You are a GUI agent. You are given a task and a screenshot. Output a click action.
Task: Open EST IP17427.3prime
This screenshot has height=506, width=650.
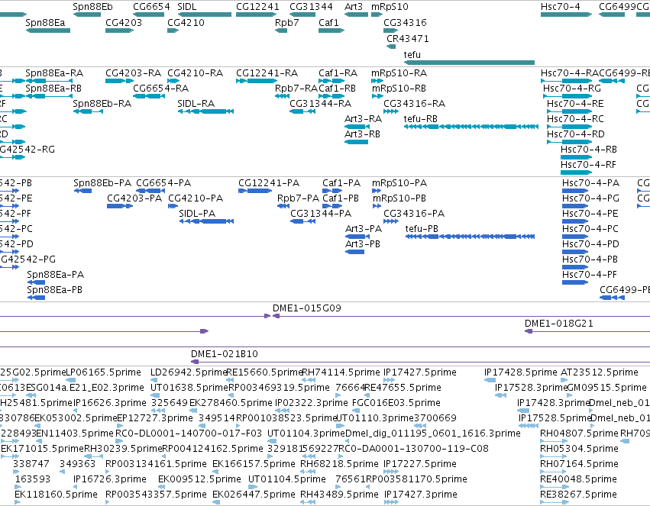point(391,502)
